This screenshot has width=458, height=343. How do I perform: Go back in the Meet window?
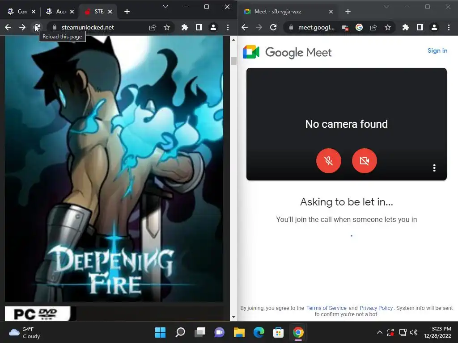245,27
